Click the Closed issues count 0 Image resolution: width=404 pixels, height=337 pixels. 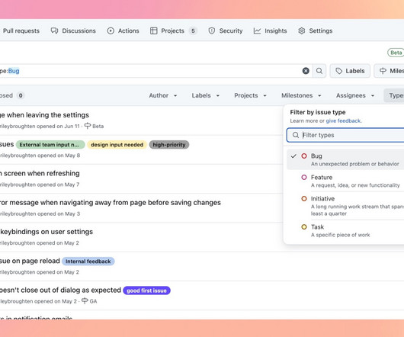tap(21, 95)
